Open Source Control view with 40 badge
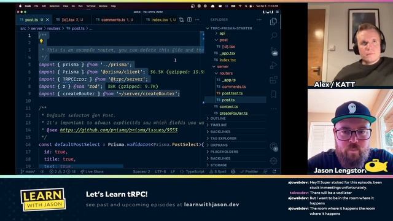 pos(274,51)
